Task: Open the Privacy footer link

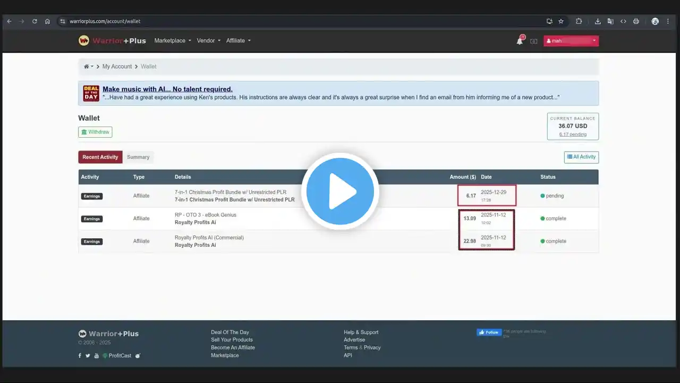Action: [372, 348]
